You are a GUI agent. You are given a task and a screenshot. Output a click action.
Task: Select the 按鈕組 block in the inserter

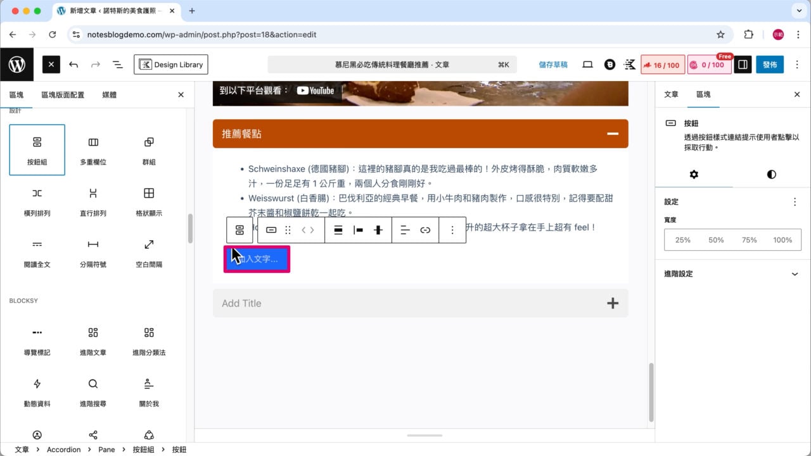tap(37, 149)
